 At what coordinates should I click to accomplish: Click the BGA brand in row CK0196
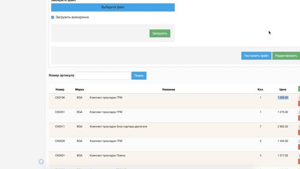(x=80, y=98)
